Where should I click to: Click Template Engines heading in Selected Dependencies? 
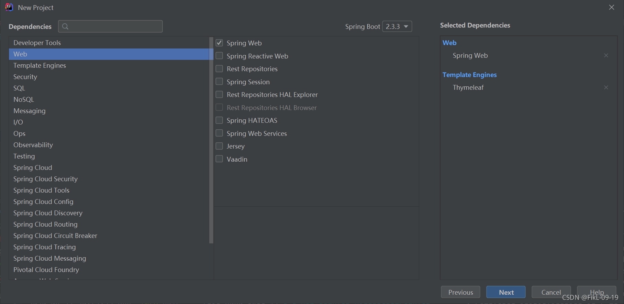click(469, 75)
